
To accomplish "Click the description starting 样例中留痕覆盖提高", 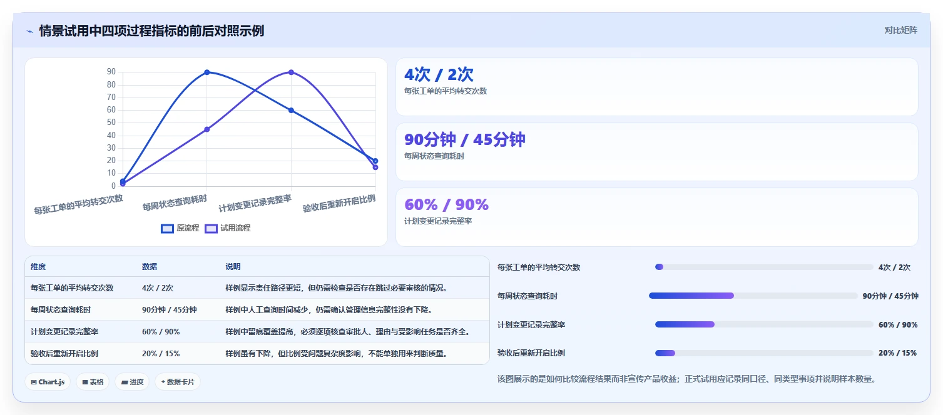I will click(x=348, y=332).
